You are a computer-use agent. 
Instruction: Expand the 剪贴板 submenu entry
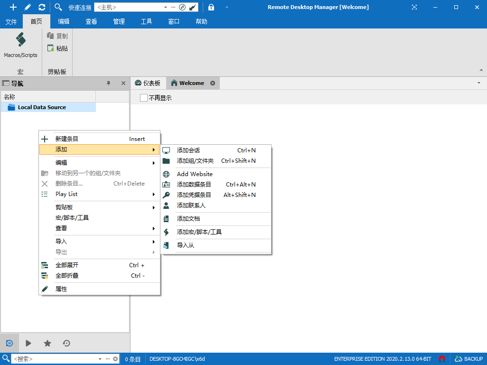click(99, 207)
